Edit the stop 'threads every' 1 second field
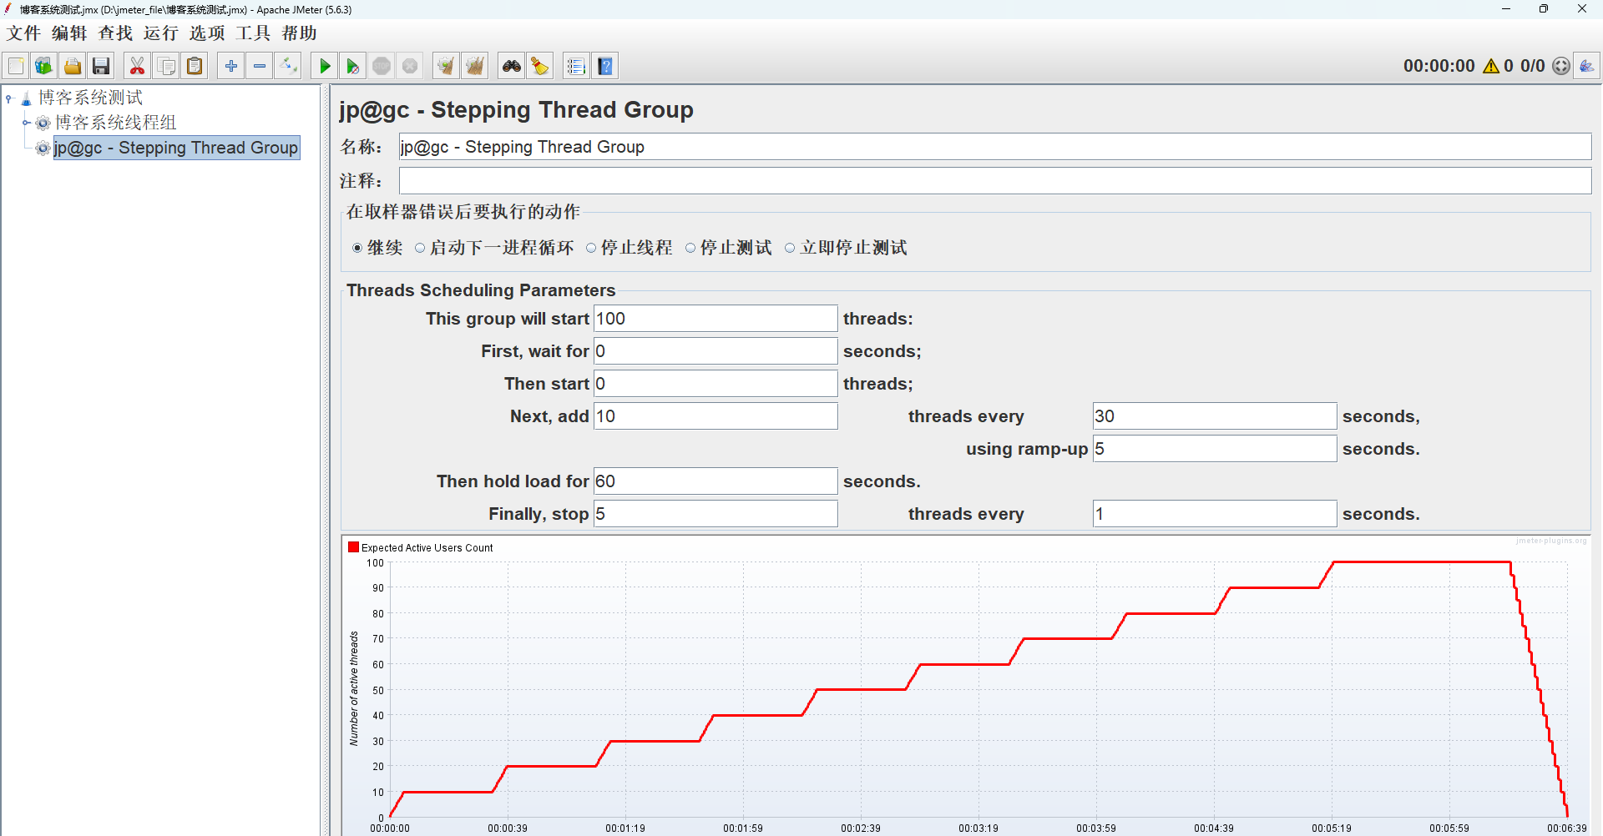The width and height of the screenshot is (1603, 836). pyautogui.click(x=1215, y=514)
